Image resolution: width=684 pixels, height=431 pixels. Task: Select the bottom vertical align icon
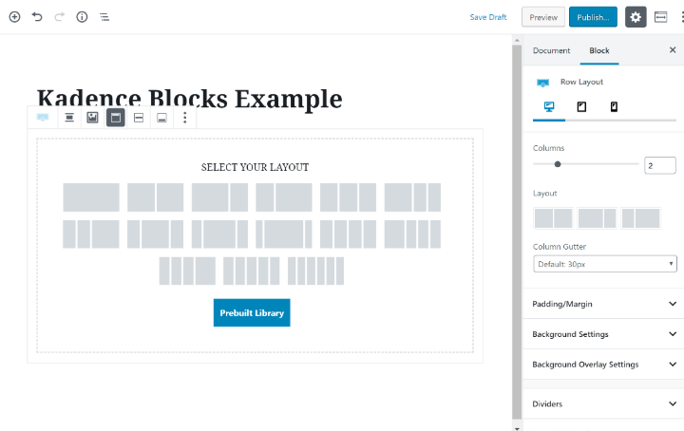(x=161, y=117)
